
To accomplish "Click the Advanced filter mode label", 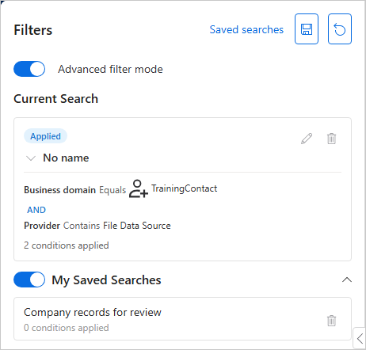I will pyautogui.click(x=110, y=69).
